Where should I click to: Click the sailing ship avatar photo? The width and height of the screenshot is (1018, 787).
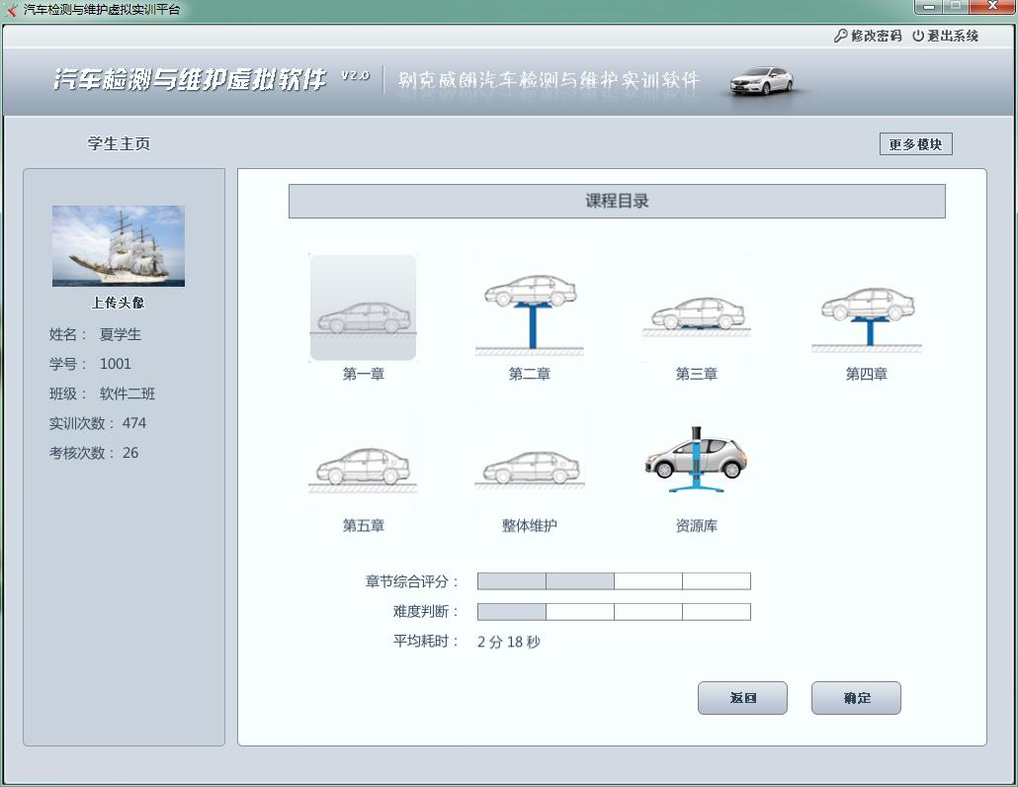pos(119,245)
